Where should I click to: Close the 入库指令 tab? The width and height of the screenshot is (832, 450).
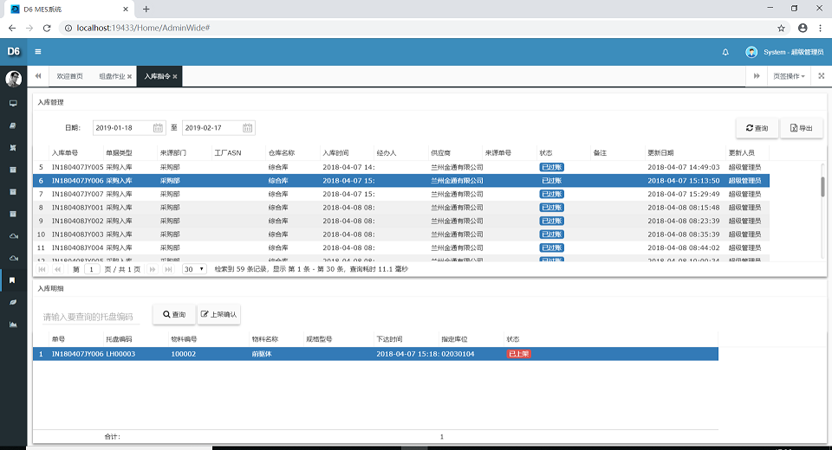[175, 76]
